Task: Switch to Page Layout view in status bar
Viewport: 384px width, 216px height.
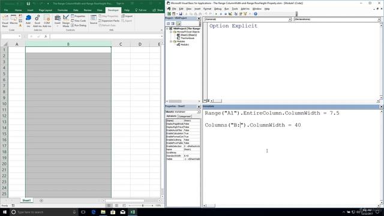Action: pos(116,205)
